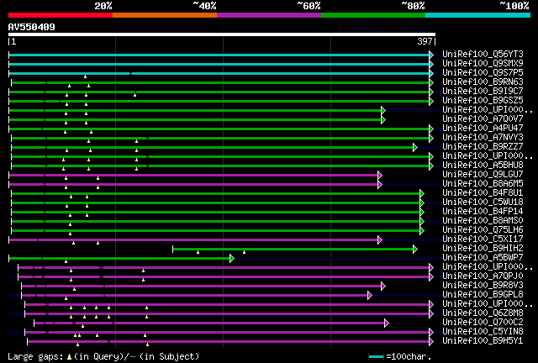
Task: Click the ~100% scale label
Action: (514, 6)
